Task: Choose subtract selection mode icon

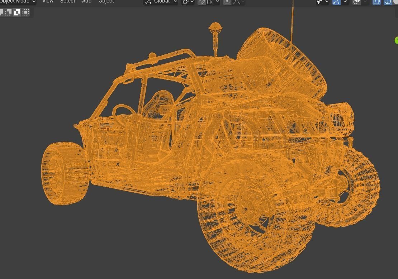Action: (x=8, y=13)
